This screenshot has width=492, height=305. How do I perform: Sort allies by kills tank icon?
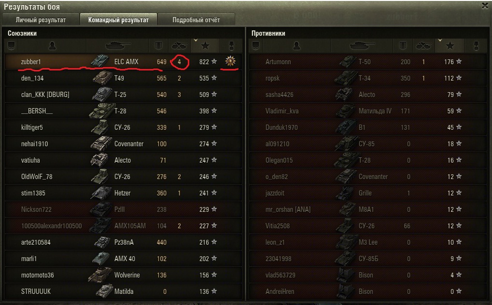tap(179, 46)
